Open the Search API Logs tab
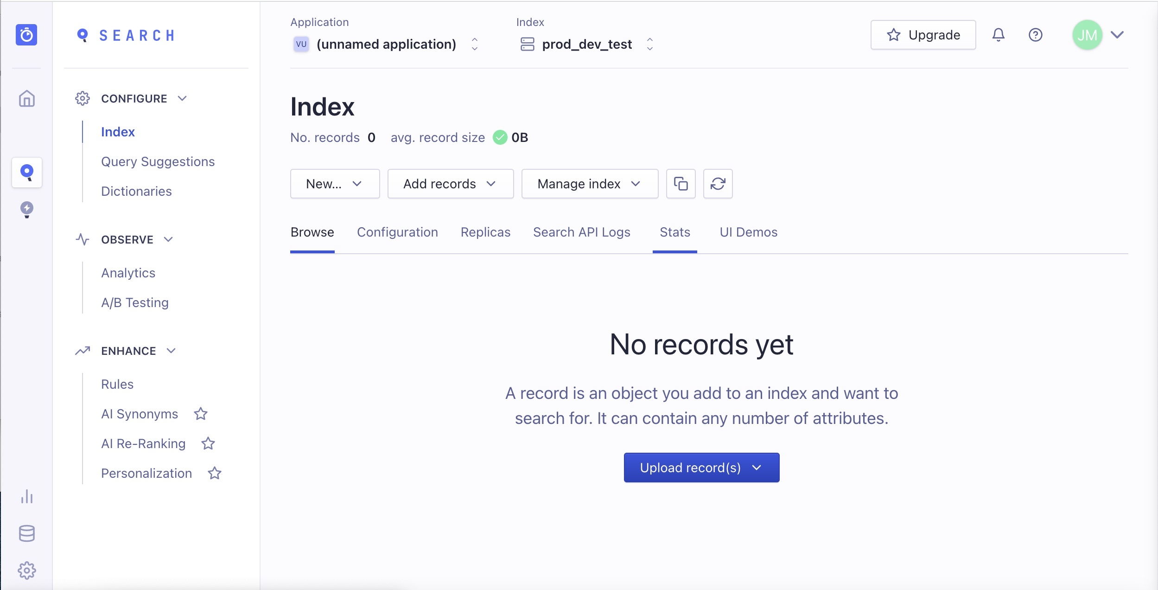 pos(582,232)
